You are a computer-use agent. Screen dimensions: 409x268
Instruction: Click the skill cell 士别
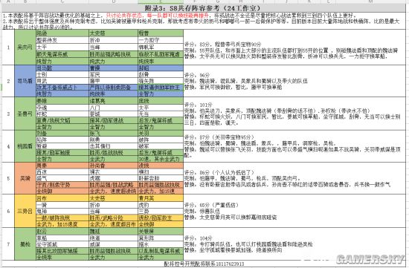62,74
